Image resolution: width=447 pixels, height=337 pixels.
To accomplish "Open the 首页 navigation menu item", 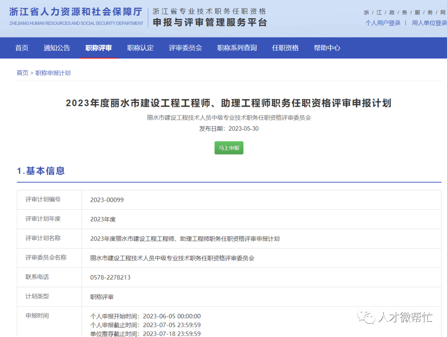I will 22,48.
